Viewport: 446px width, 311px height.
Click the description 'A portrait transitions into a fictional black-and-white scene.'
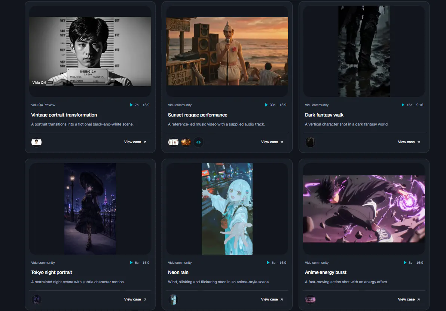point(82,124)
